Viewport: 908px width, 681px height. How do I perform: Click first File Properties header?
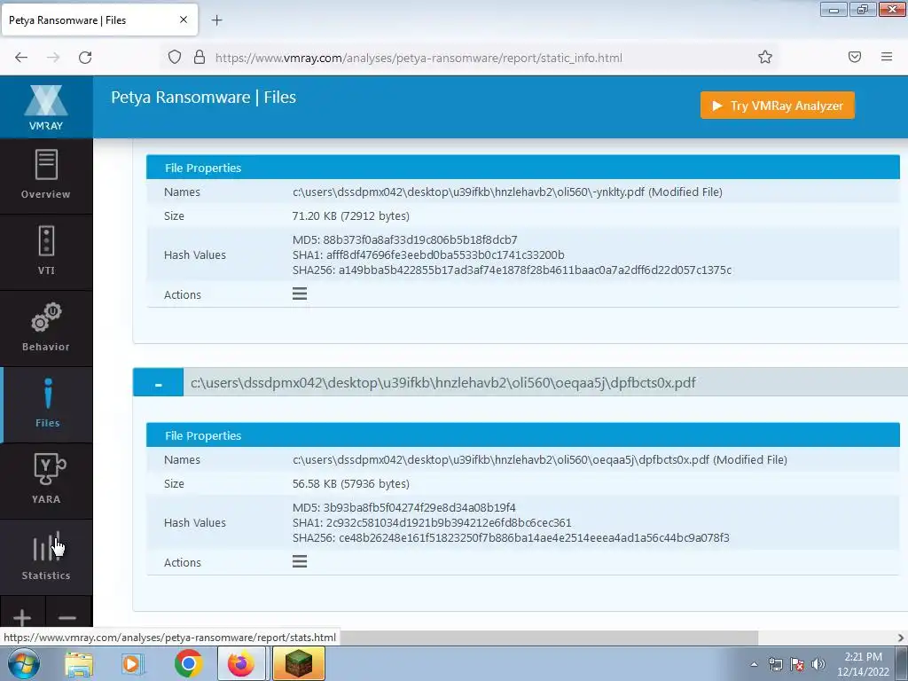pyautogui.click(x=523, y=168)
